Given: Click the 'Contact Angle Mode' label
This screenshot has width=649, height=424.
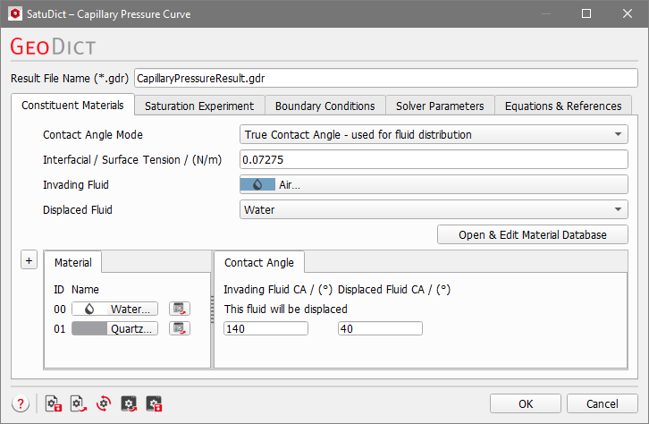Looking at the screenshot, I should click(93, 134).
